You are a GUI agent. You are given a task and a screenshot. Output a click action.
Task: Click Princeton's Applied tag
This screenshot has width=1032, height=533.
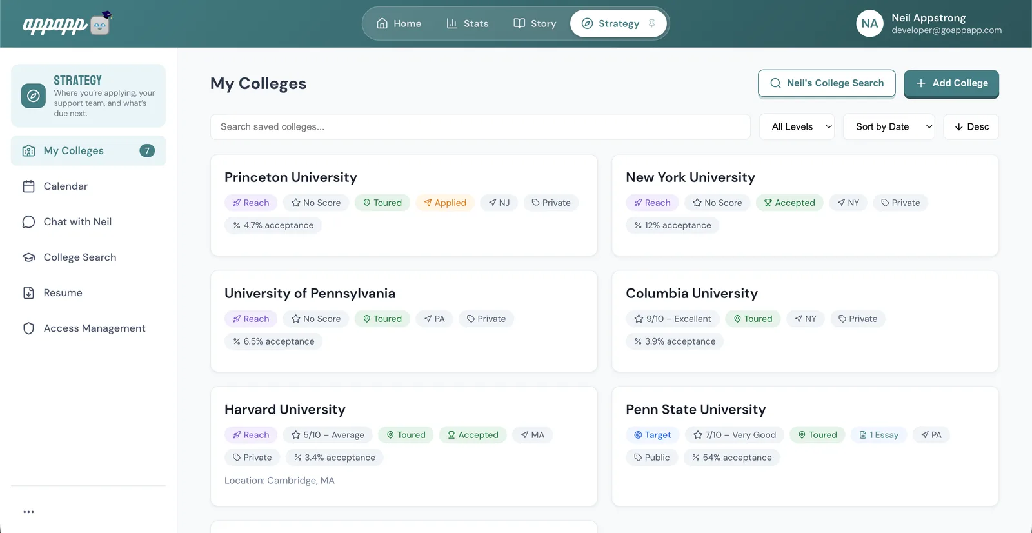tap(445, 203)
